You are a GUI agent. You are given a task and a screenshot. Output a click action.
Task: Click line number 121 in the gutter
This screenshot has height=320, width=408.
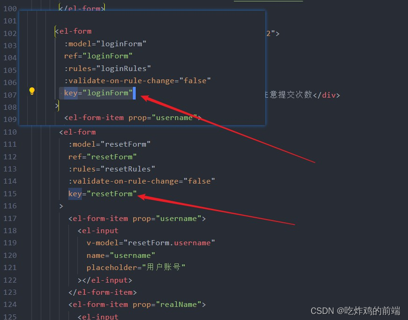pyautogui.click(x=10, y=268)
